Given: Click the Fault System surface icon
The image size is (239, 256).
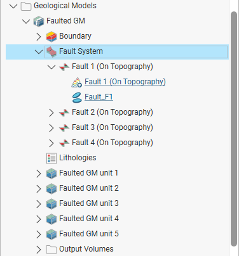Looking at the screenshot, I should coord(51,52).
